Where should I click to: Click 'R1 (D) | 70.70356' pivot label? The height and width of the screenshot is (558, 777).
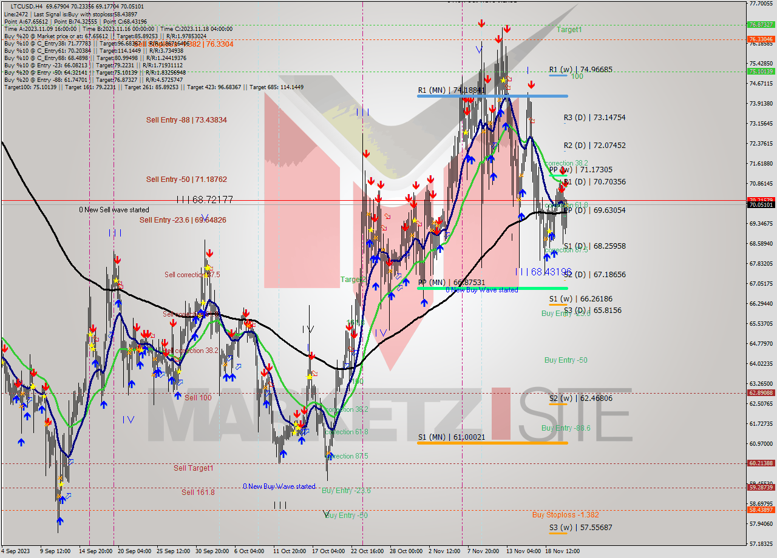[594, 182]
